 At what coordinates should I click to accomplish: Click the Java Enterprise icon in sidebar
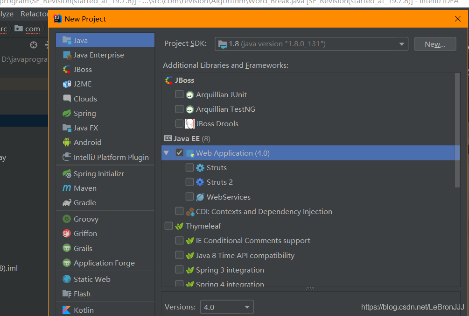pyautogui.click(x=67, y=55)
